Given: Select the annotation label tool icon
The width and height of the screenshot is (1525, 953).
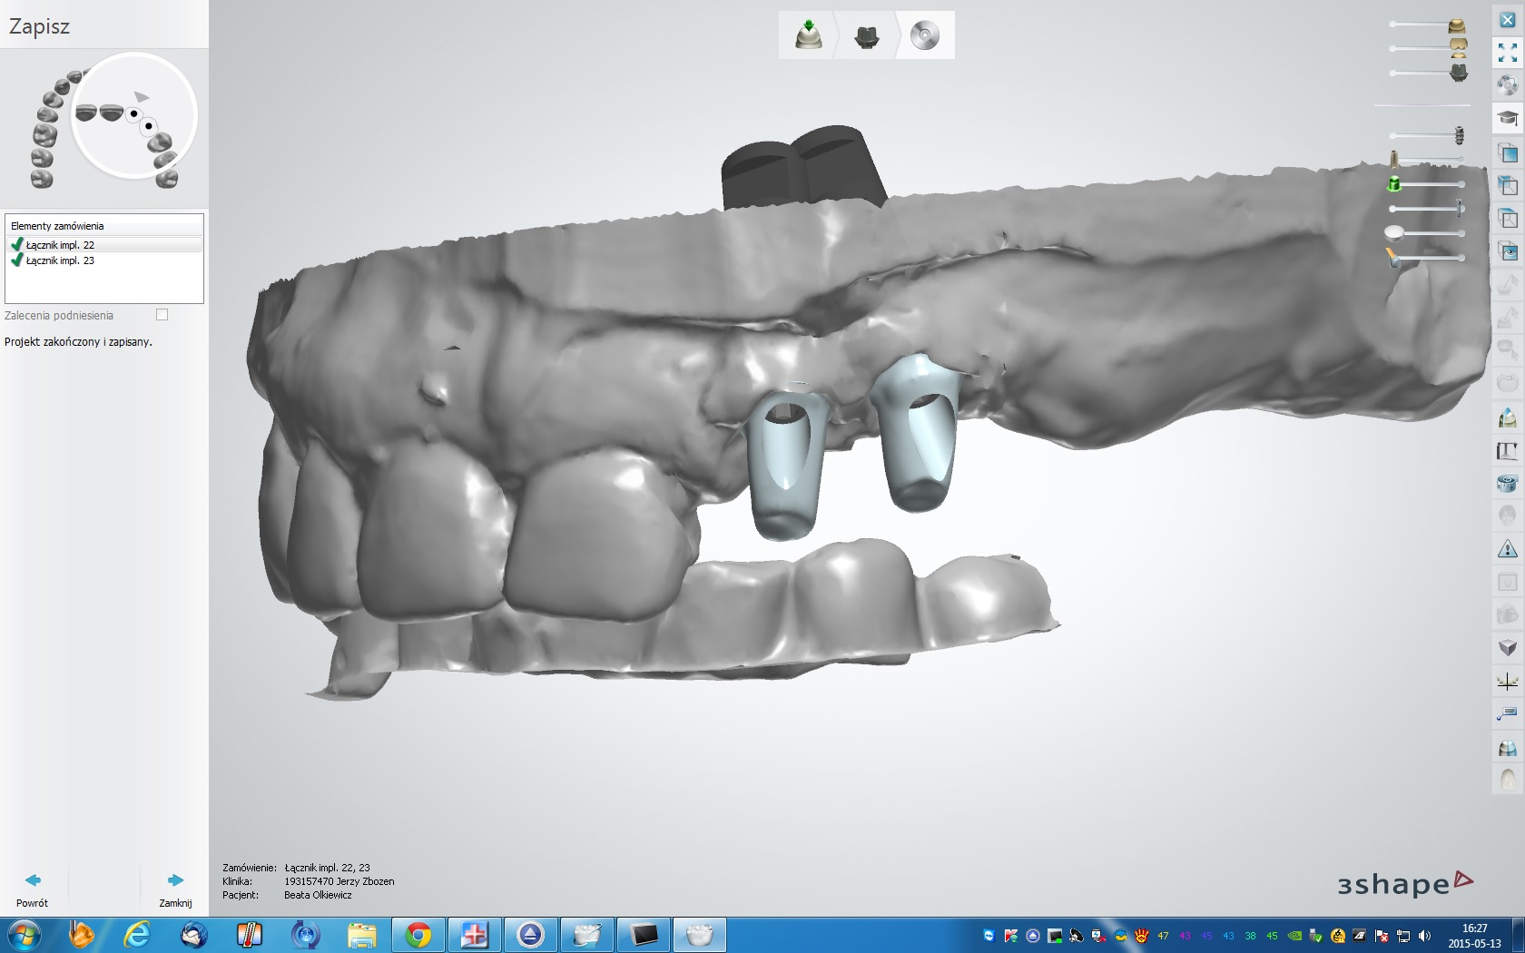Looking at the screenshot, I should [1507, 713].
